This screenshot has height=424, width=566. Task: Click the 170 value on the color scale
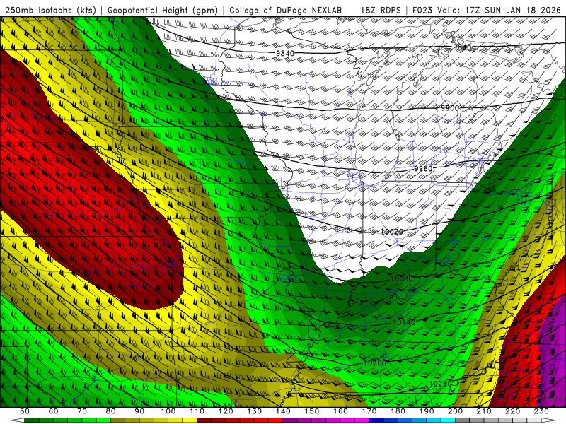(369, 411)
